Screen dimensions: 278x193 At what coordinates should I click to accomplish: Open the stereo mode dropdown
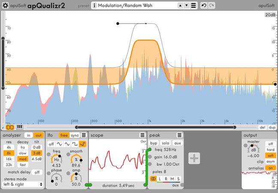(x=23, y=184)
